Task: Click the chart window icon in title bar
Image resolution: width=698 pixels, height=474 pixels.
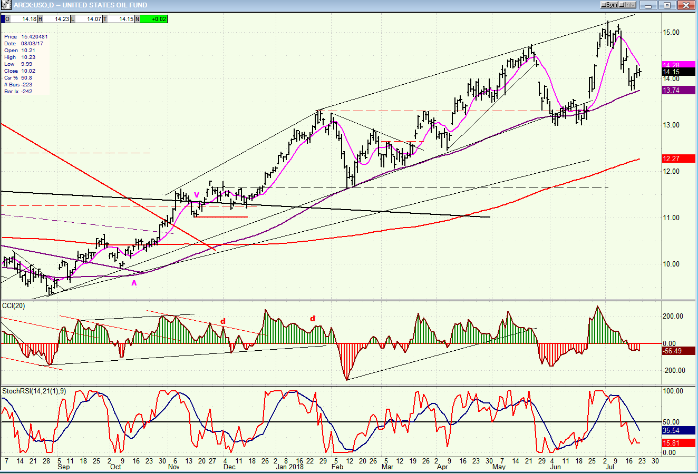Action: tap(6, 5)
